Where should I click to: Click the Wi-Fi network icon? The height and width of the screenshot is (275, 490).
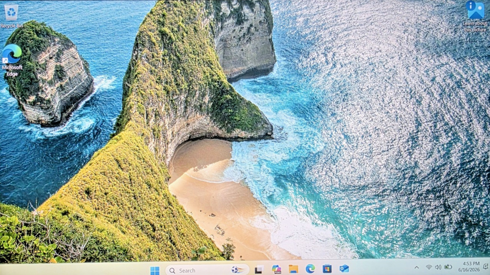[x=429, y=267]
